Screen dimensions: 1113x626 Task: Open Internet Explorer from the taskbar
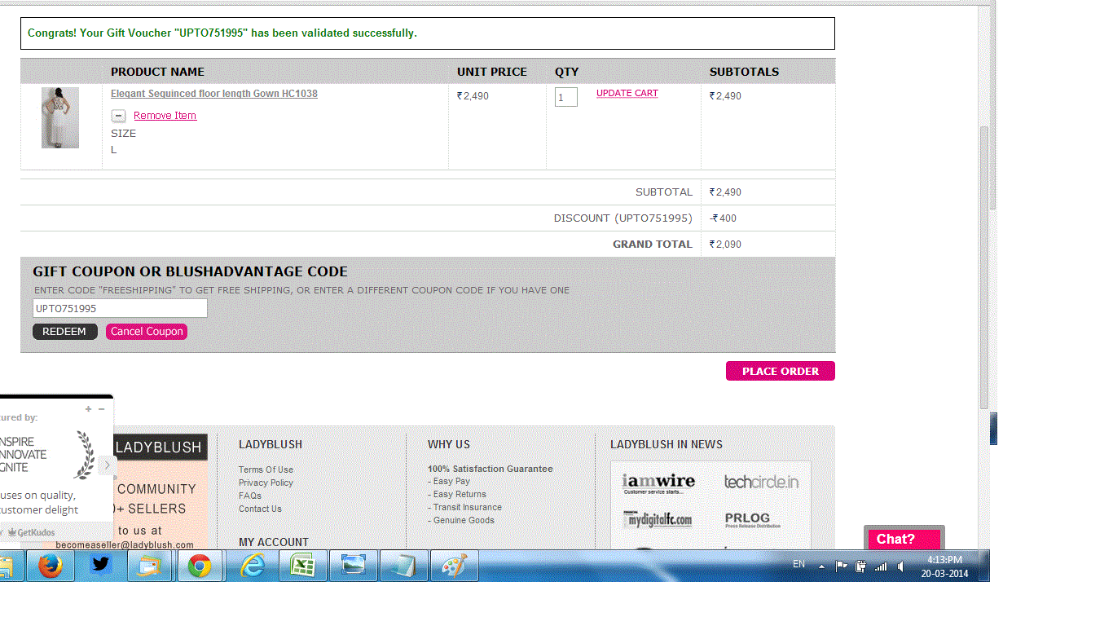(253, 565)
